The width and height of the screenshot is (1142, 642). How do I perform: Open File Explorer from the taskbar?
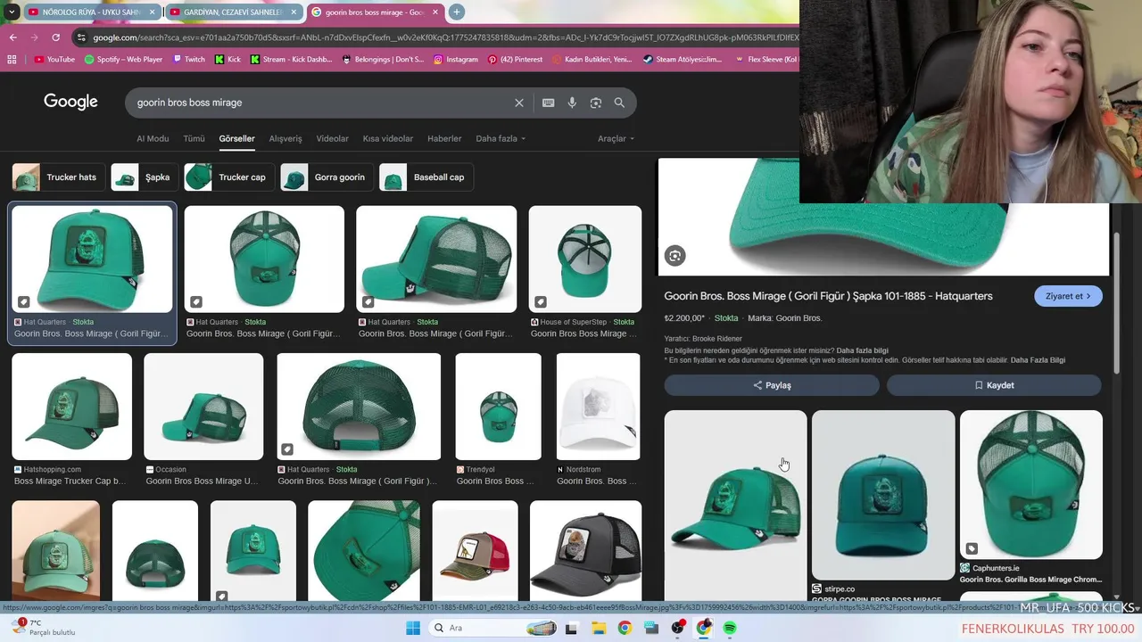coord(599,628)
